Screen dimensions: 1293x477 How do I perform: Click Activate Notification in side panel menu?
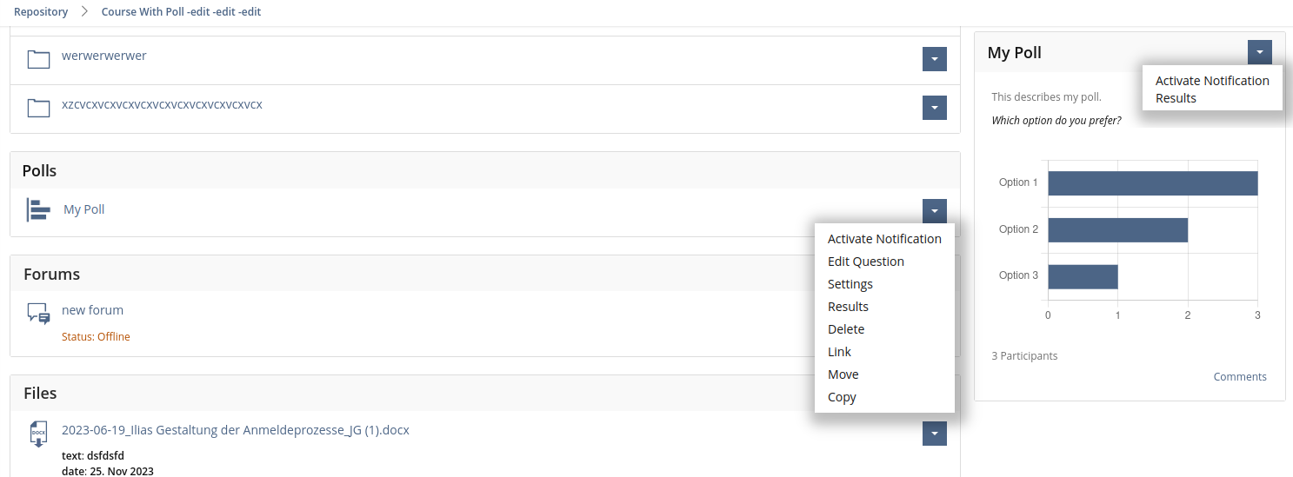[1212, 81]
